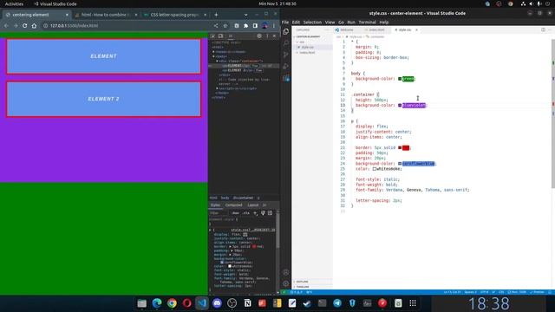Toggle DevTools device toolbar icon
The height and width of the screenshot is (312, 555).
[220, 36]
